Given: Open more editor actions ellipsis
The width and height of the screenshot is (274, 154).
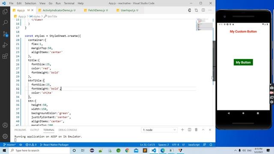Looking at the screenshot, I should tap(210, 10).
